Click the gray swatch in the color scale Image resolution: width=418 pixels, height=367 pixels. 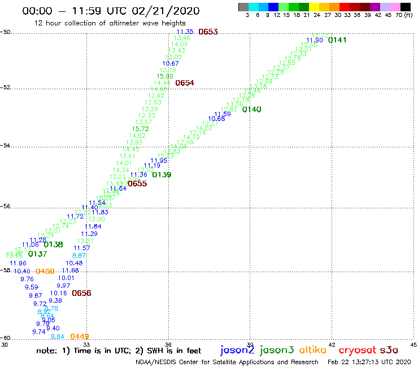pyautogui.click(x=243, y=7)
